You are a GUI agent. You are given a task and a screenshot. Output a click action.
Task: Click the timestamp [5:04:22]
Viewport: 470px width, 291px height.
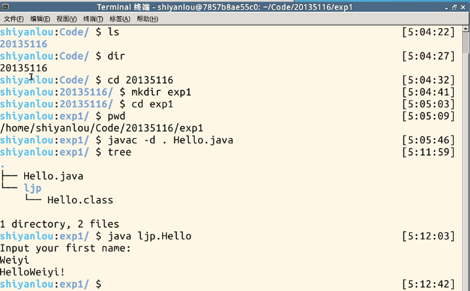pyautogui.click(x=428, y=32)
